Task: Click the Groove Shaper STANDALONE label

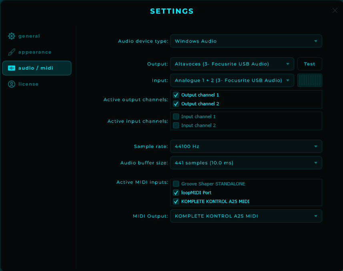Action: [213, 184]
